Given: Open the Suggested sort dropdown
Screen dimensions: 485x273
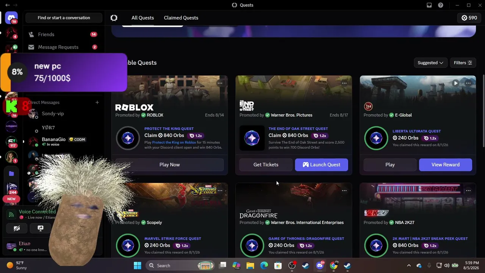Looking at the screenshot, I should [x=430, y=63].
